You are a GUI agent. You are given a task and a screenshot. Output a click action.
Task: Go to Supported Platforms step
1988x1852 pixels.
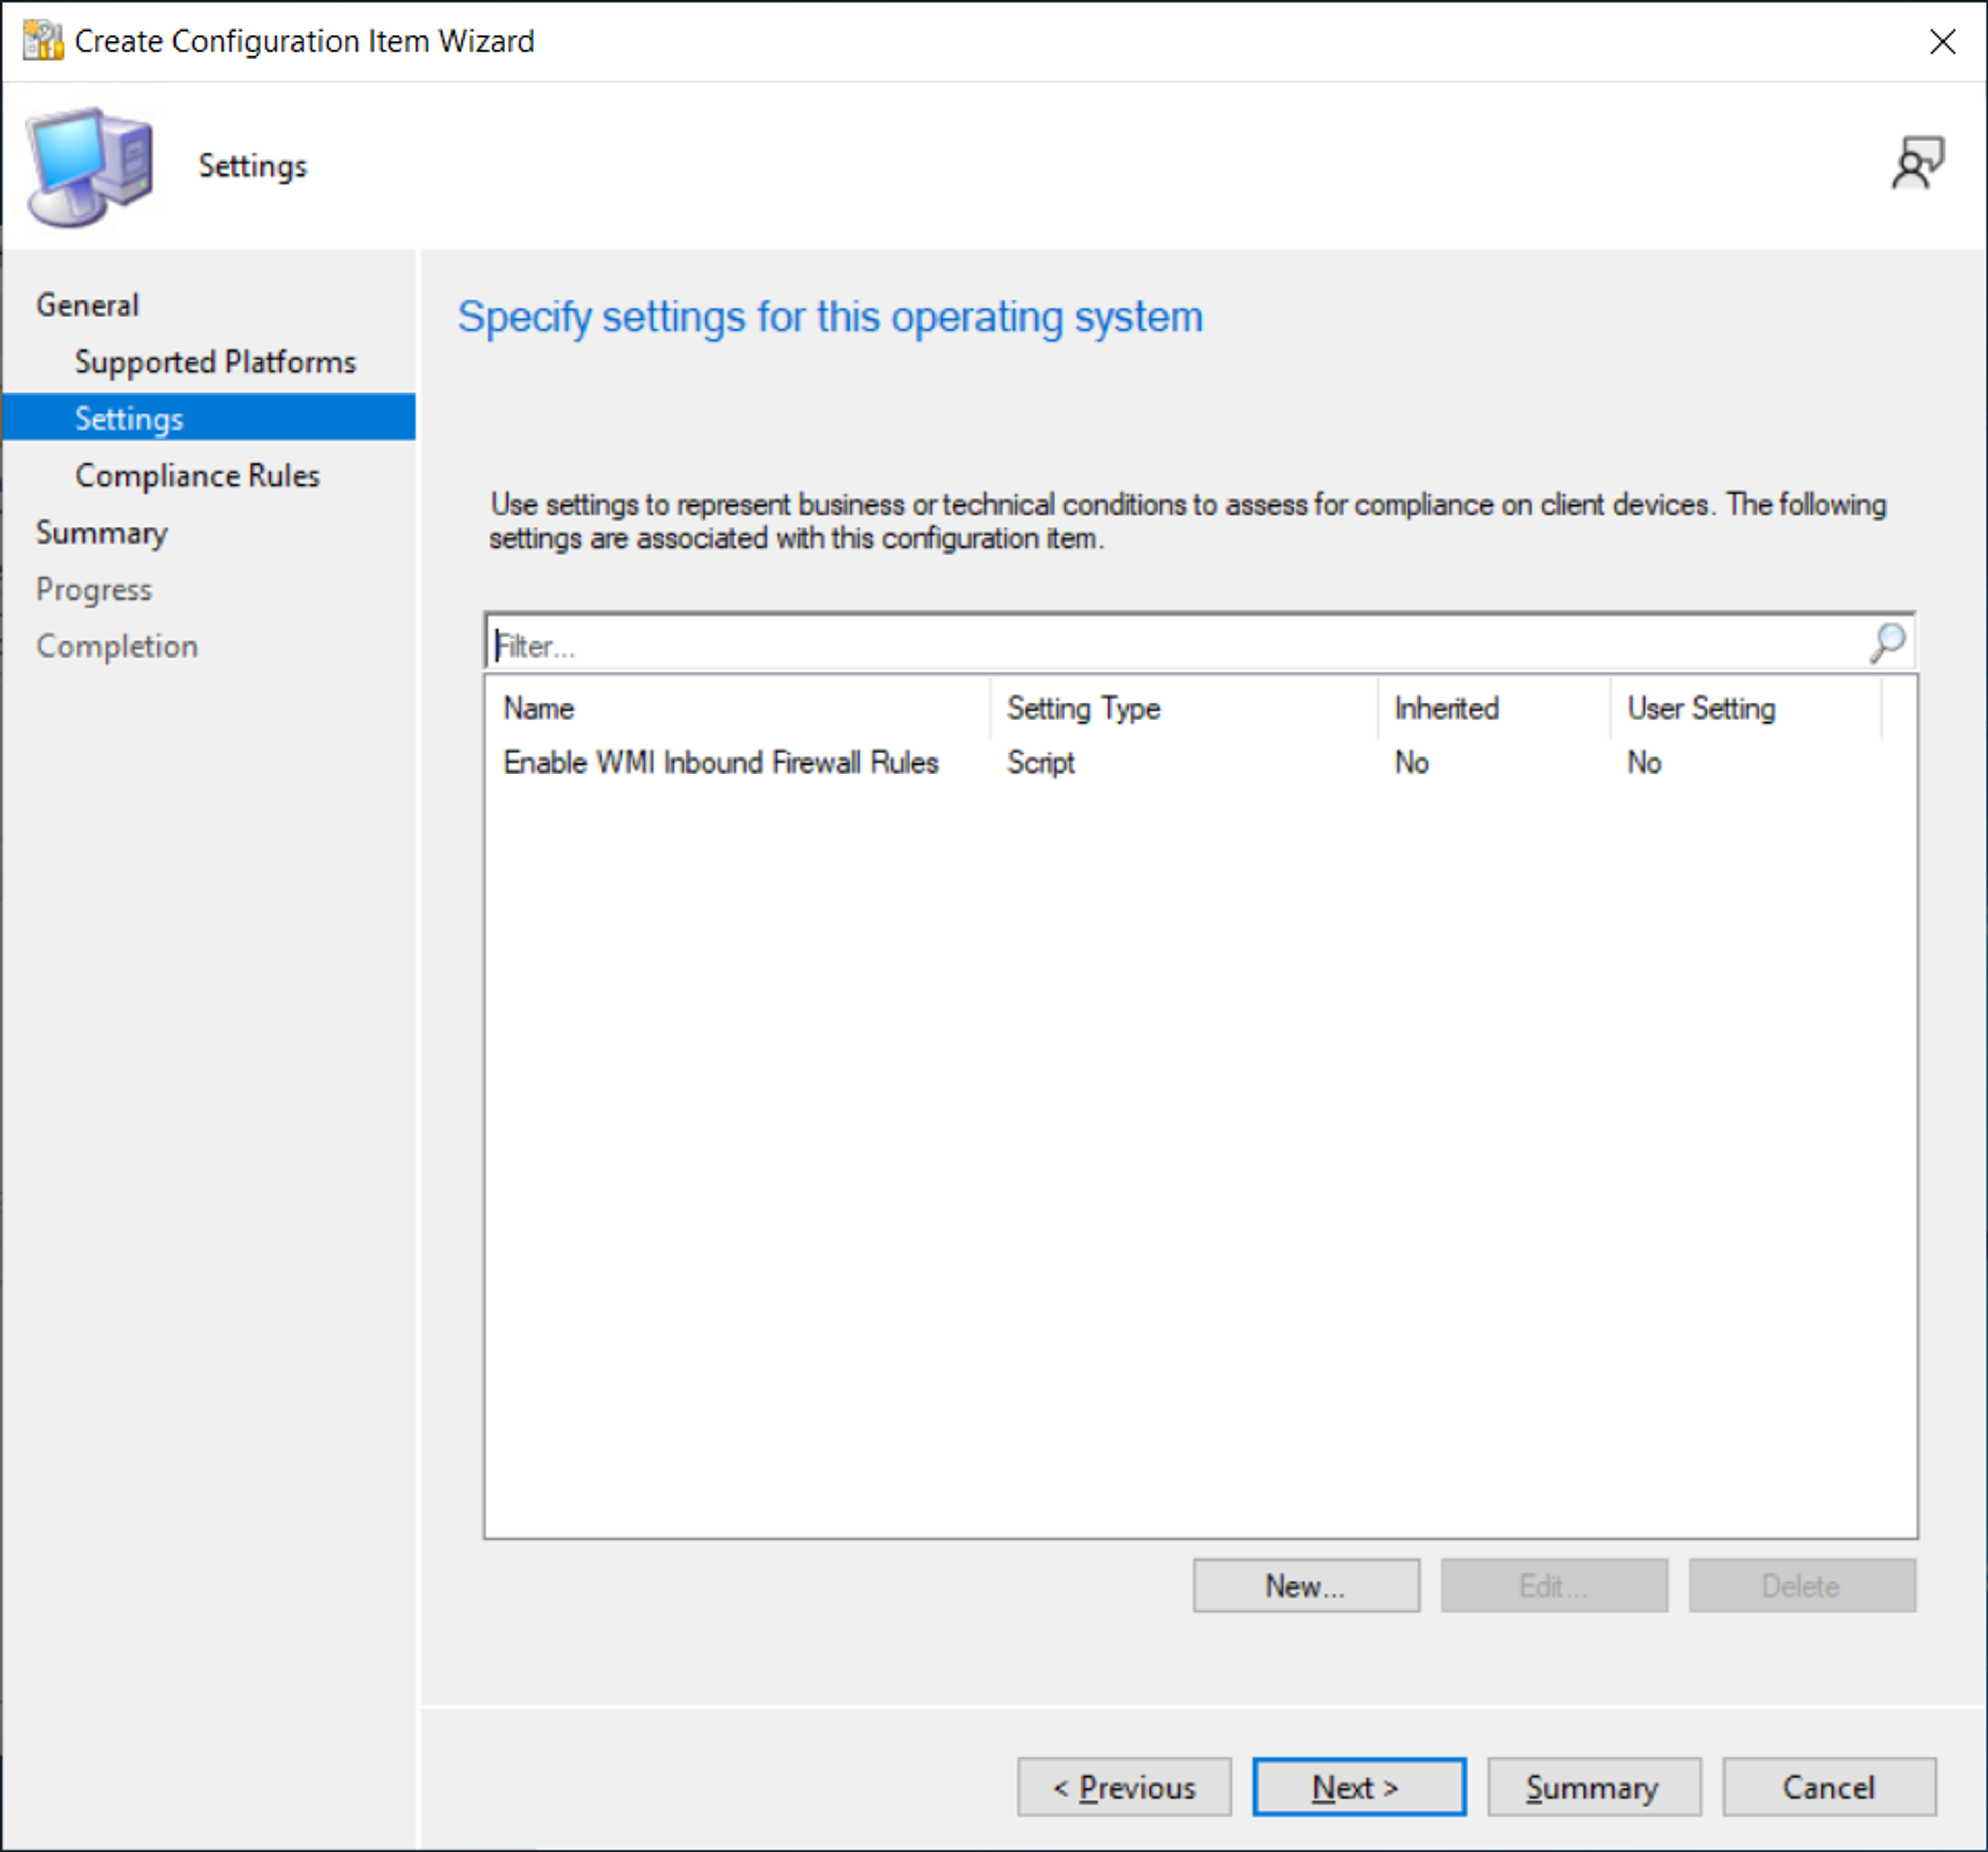tap(215, 362)
